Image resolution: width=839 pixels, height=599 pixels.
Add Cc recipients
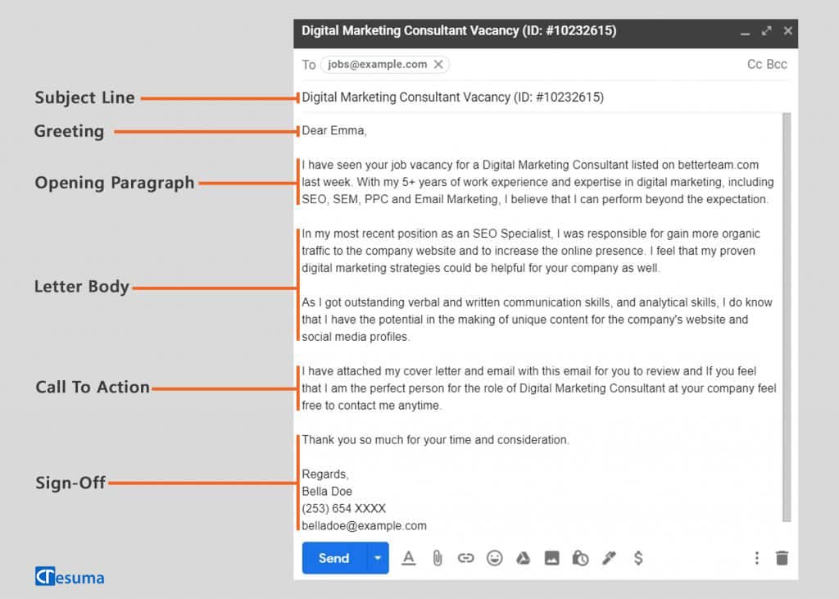[754, 64]
